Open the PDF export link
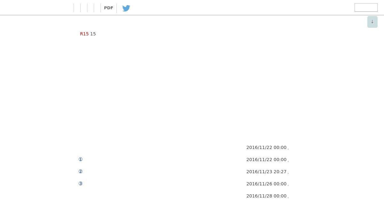Screen dimensions: 384x201 108,8
